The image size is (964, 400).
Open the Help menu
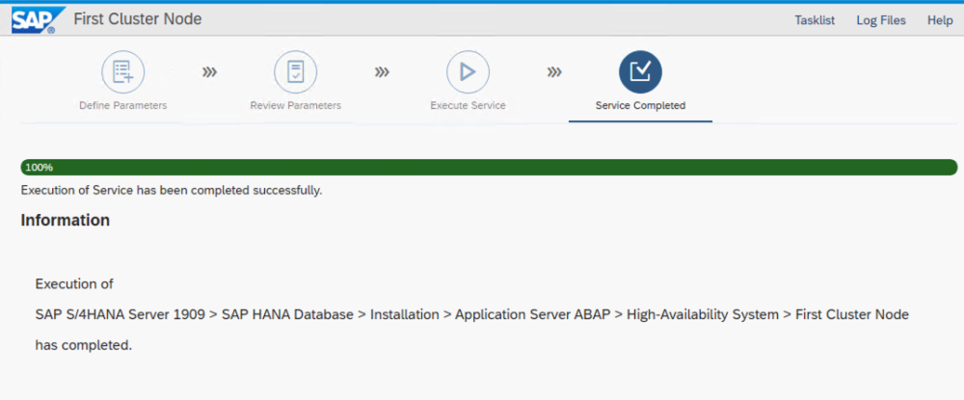click(940, 20)
